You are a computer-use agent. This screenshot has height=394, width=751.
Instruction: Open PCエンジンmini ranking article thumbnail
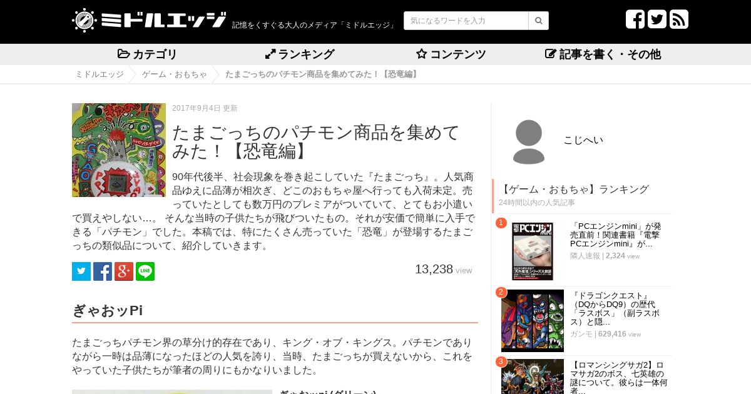click(x=533, y=251)
